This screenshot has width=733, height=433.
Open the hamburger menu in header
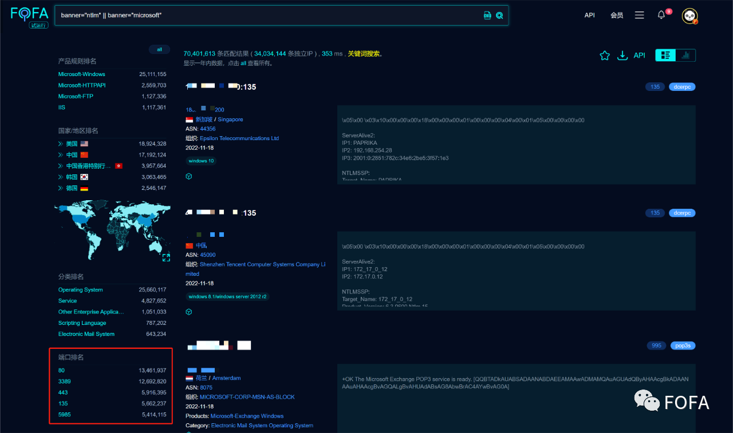(x=640, y=15)
